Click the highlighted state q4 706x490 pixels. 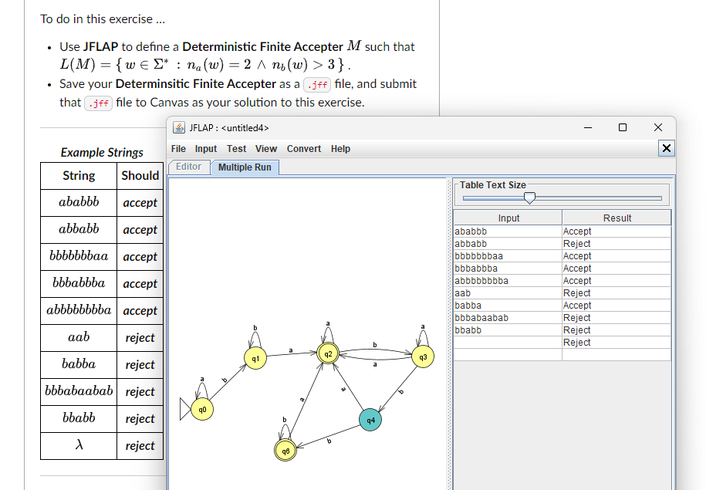pos(370,421)
